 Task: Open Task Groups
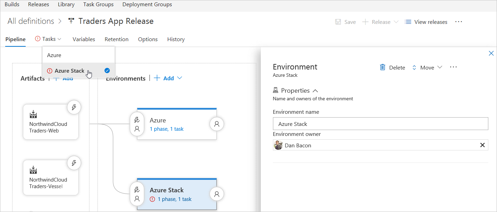98,4
